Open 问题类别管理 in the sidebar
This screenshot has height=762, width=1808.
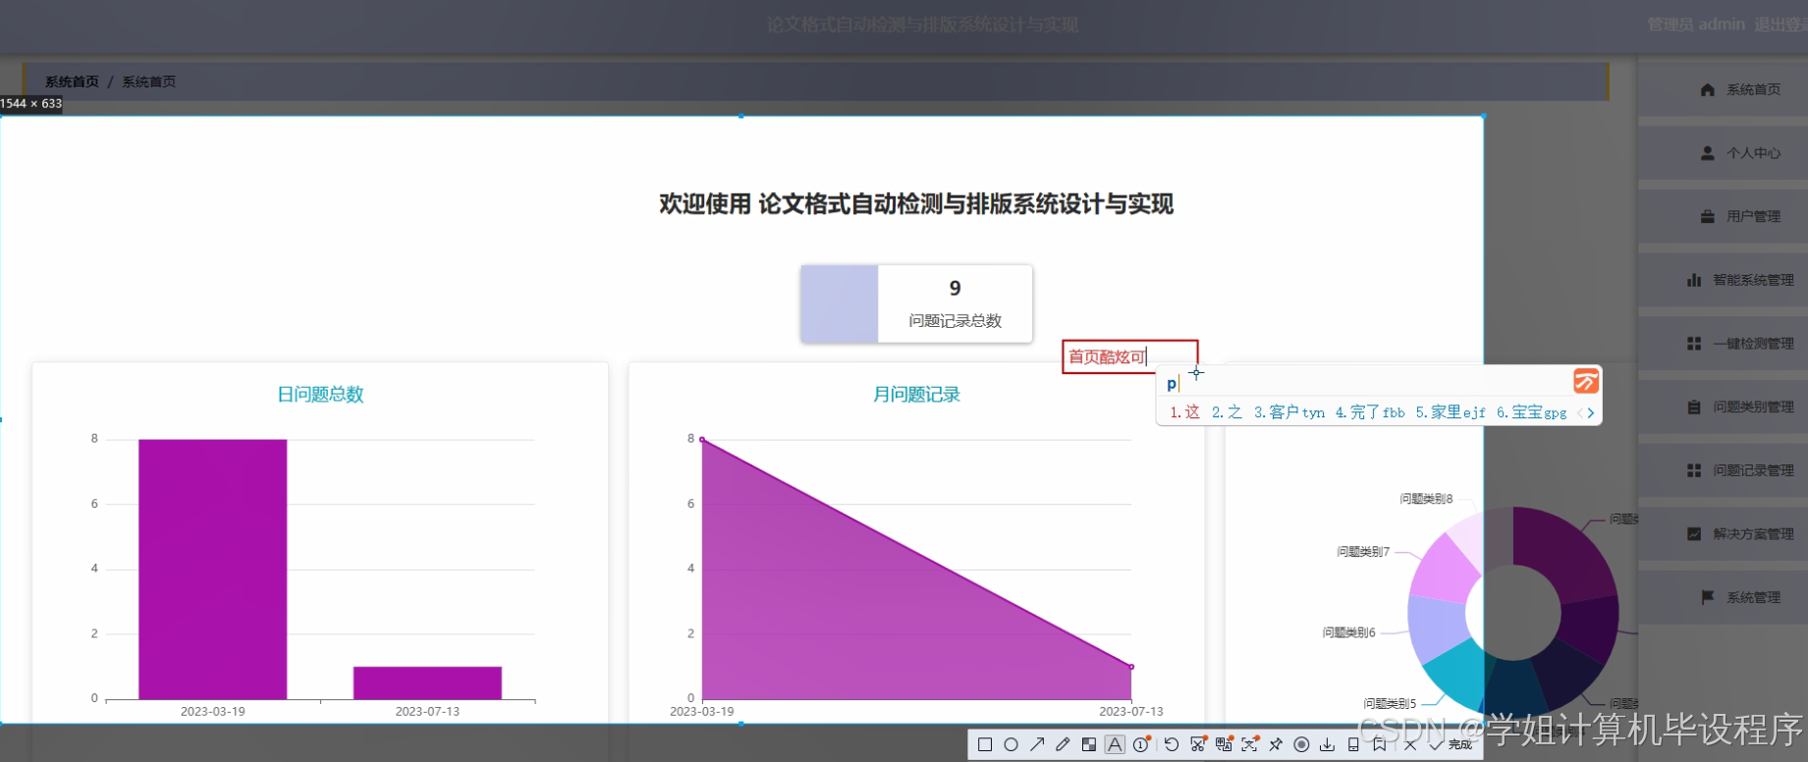pos(1723,407)
